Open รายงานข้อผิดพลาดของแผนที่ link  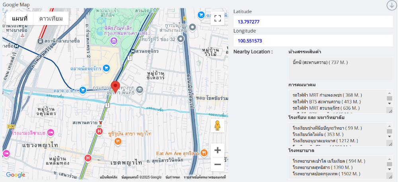tap(205, 177)
